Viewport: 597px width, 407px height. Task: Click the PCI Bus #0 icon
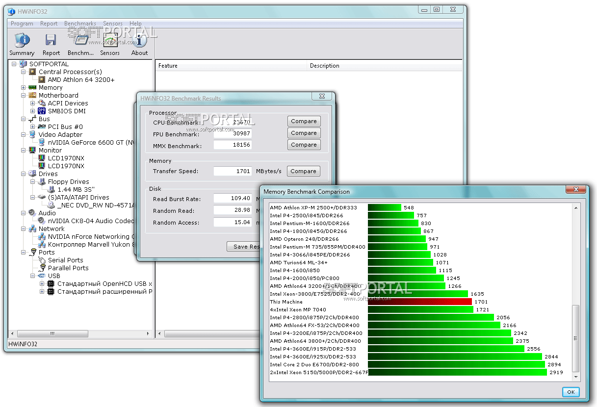click(42, 127)
